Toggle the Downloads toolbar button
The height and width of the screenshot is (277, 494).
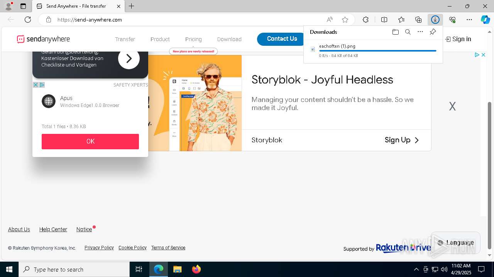click(435, 20)
